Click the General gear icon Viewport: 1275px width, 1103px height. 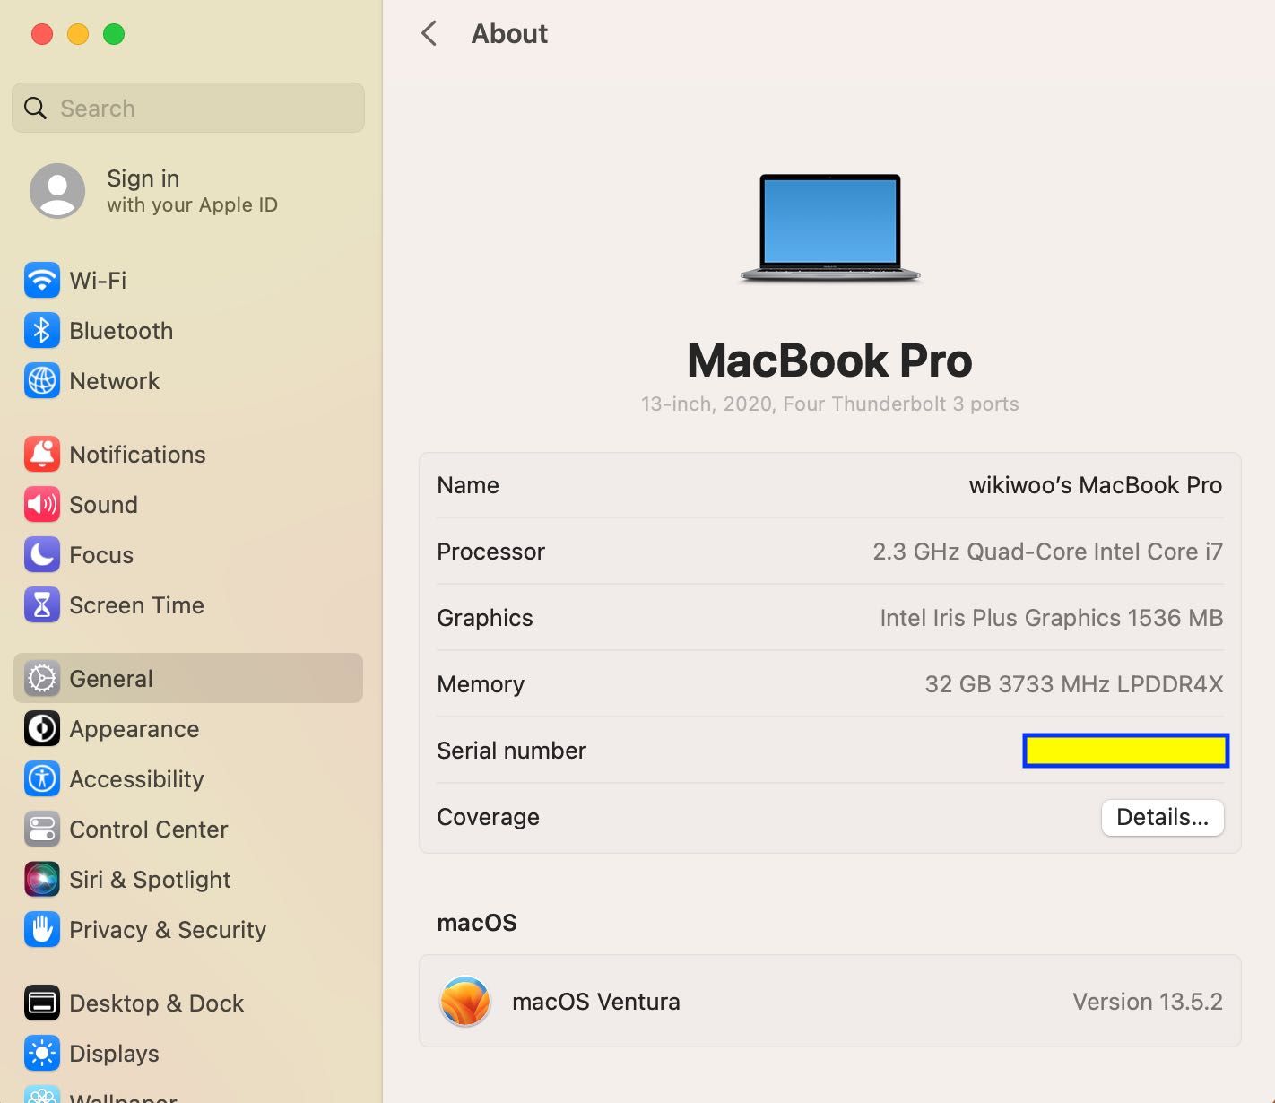click(x=42, y=679)
